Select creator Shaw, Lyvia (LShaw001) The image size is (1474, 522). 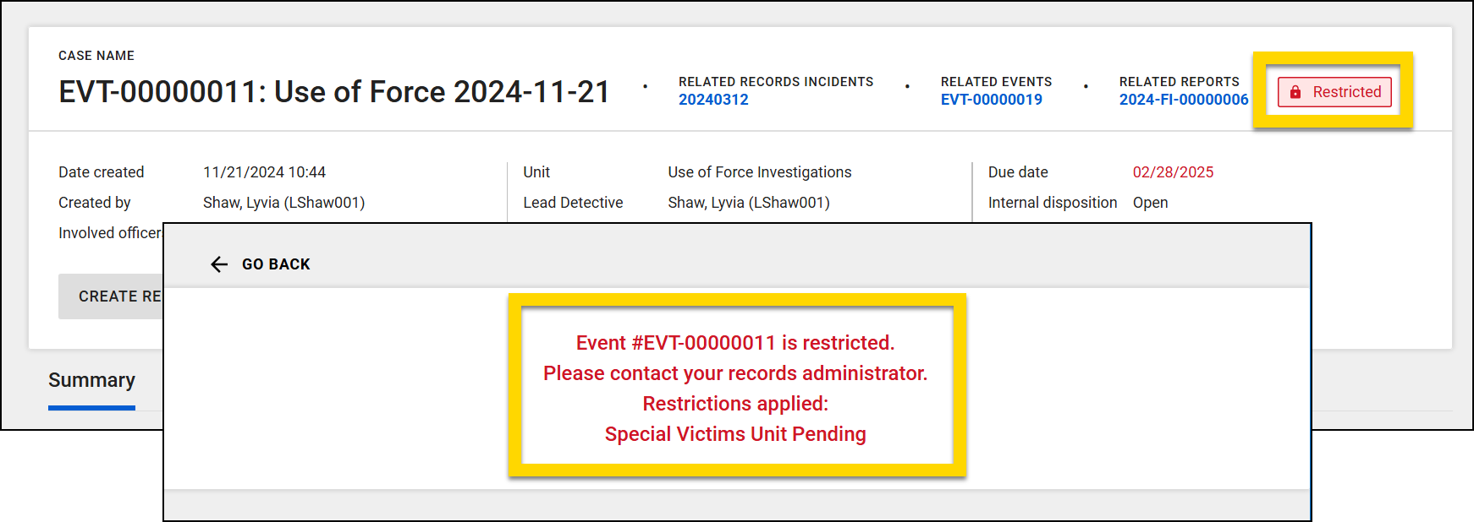[x=283, y=203]
